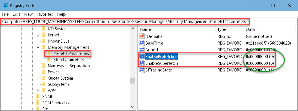This screenshot has width=298, height=111.
Task: Click the EnableSuperfetch DWORD value icon
Action: [142, 63]
